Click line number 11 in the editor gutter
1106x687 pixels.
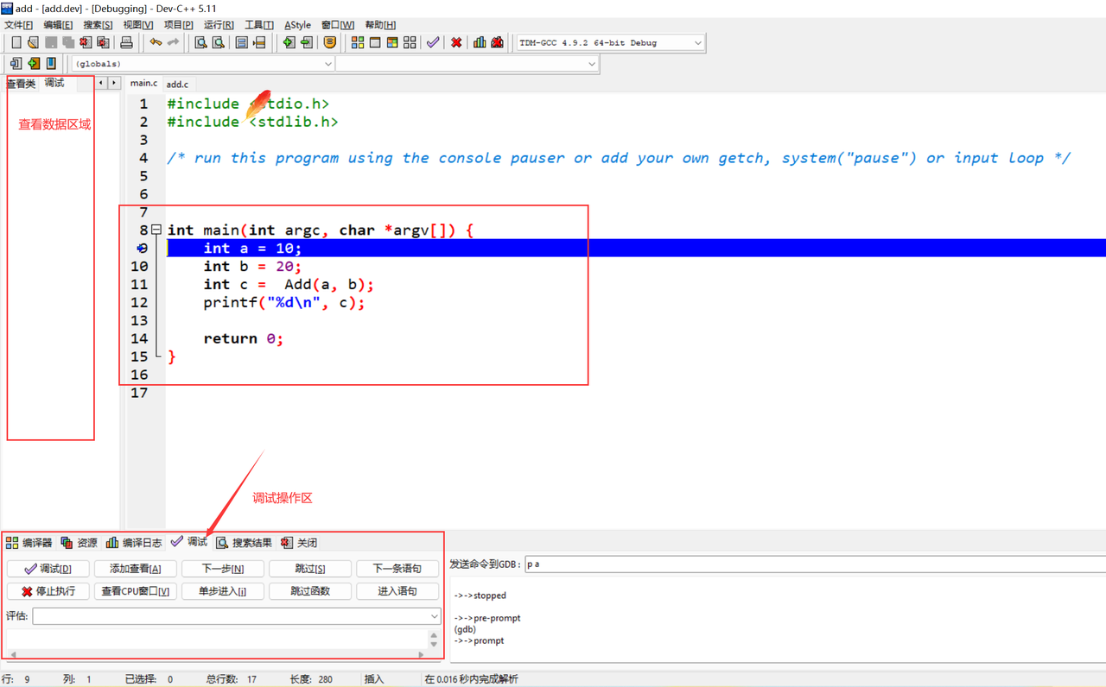coord(139,285)
